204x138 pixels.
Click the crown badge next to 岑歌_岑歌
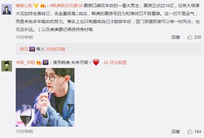[39, 63]
